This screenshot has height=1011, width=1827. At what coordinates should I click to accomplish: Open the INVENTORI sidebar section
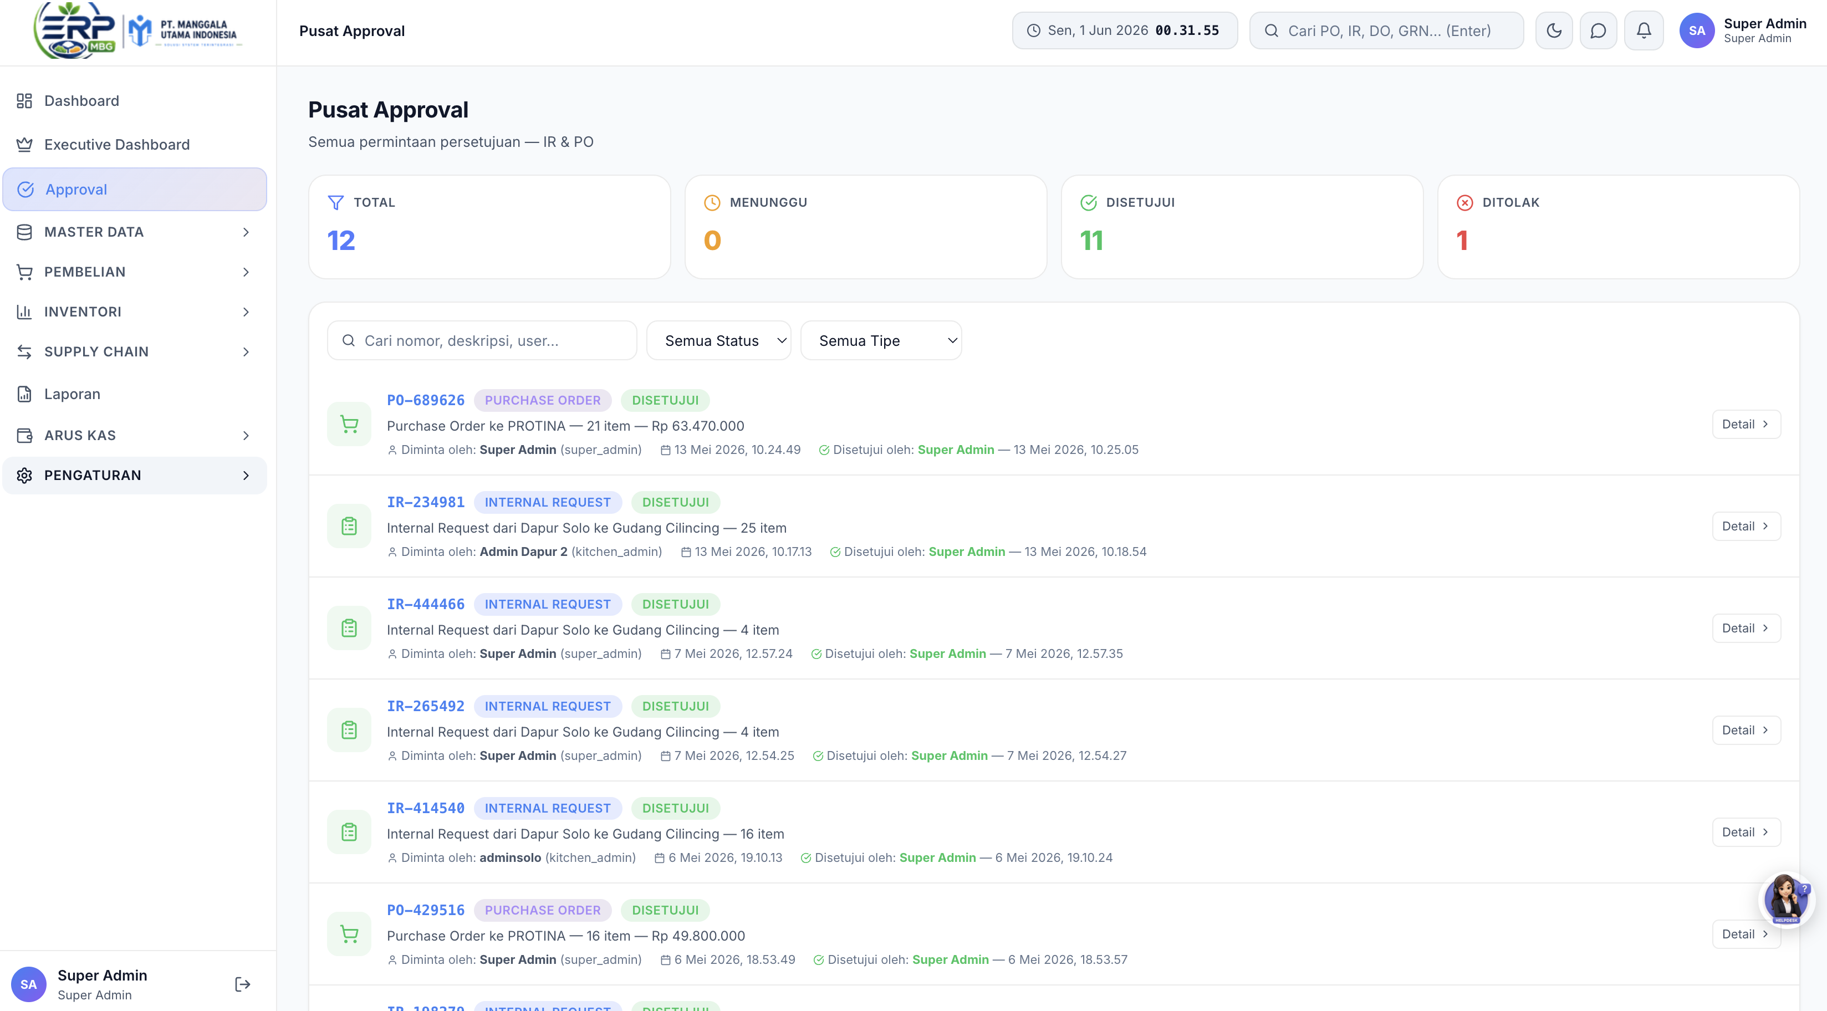[135, 312]
